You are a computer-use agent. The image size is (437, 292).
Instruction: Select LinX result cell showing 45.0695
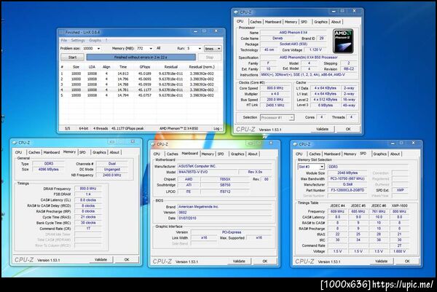(x=145, y=79)
